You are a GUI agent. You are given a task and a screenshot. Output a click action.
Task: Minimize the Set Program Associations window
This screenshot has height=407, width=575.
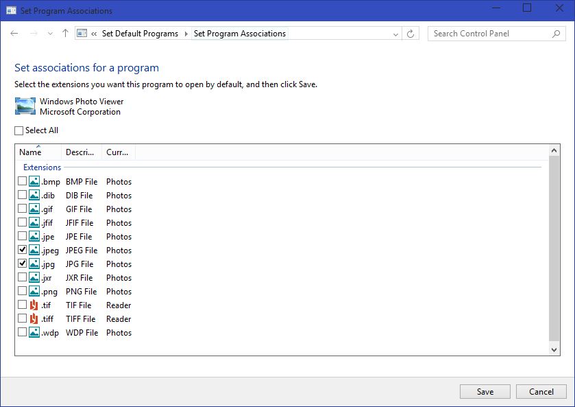pyautogui.click(x=496, y=8)
